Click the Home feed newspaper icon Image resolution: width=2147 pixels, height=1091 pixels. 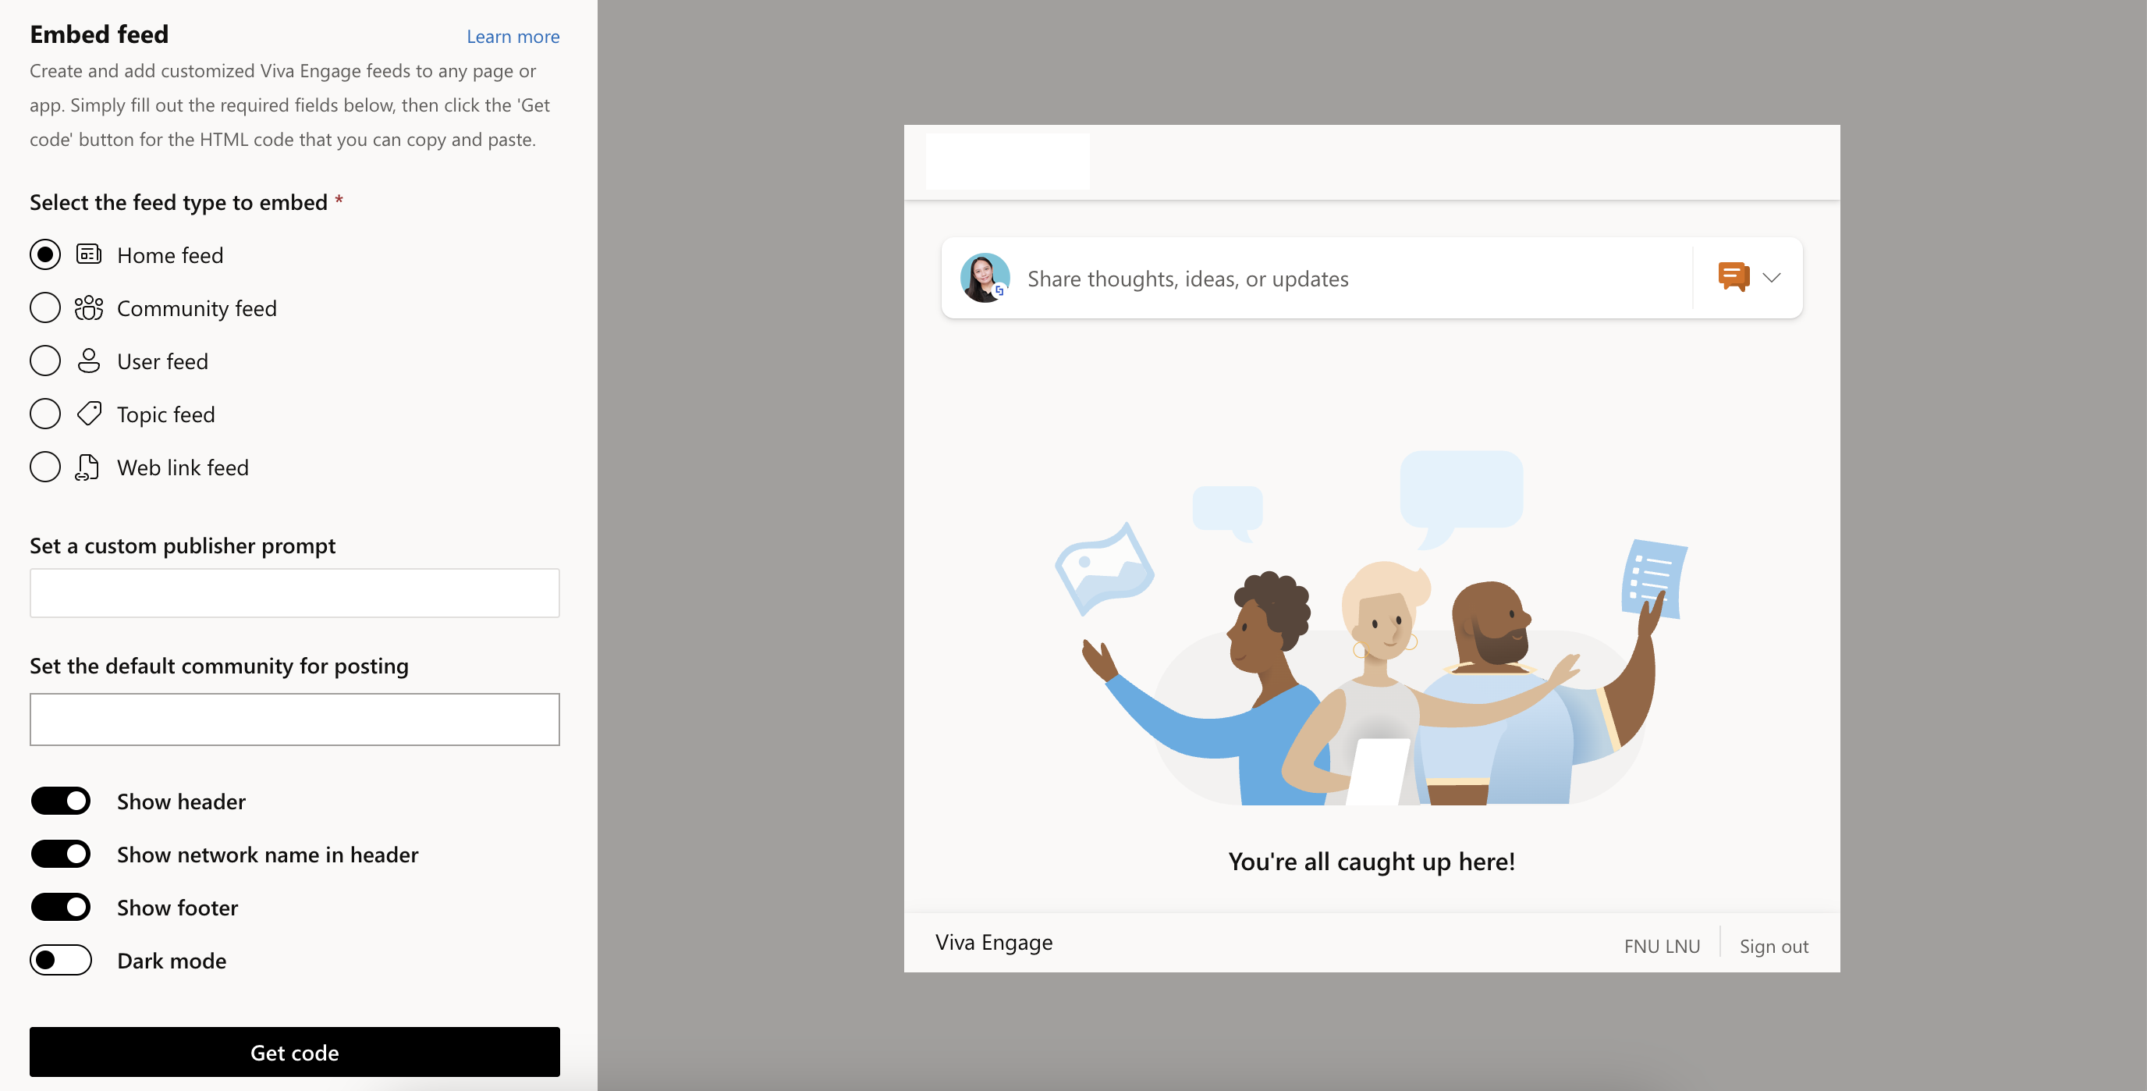click(x=88, y=254)
